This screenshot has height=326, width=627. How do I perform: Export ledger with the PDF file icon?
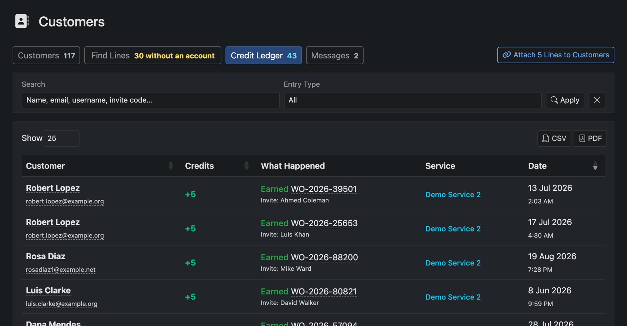coord(582,138)
